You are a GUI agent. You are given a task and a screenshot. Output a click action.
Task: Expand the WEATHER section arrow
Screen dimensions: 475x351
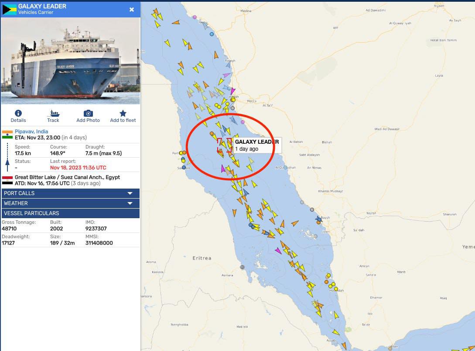tap(130, 203)
